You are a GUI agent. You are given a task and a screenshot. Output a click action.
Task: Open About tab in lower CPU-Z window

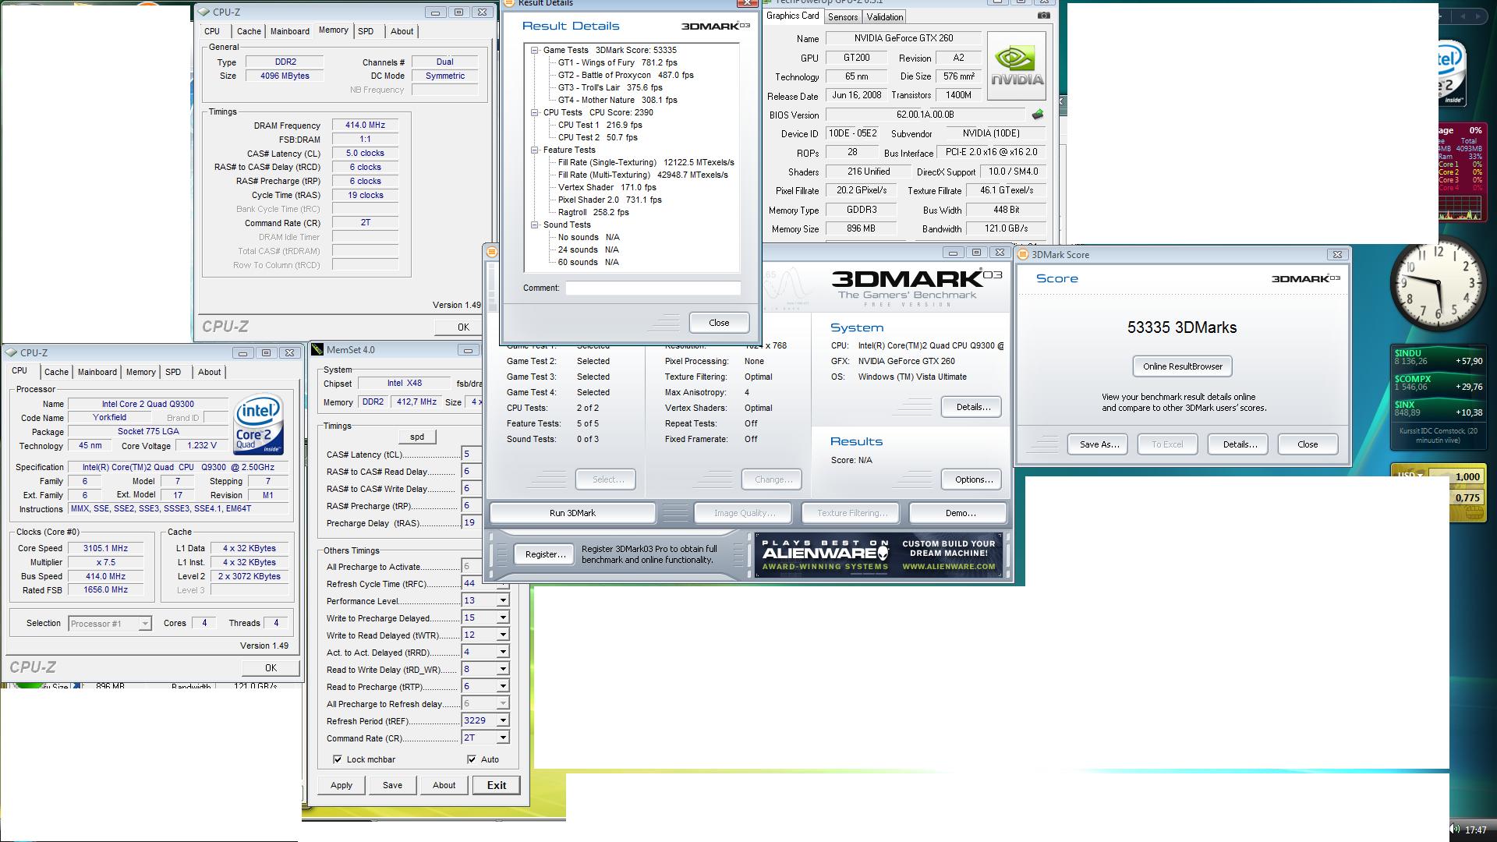pos(209,372)
